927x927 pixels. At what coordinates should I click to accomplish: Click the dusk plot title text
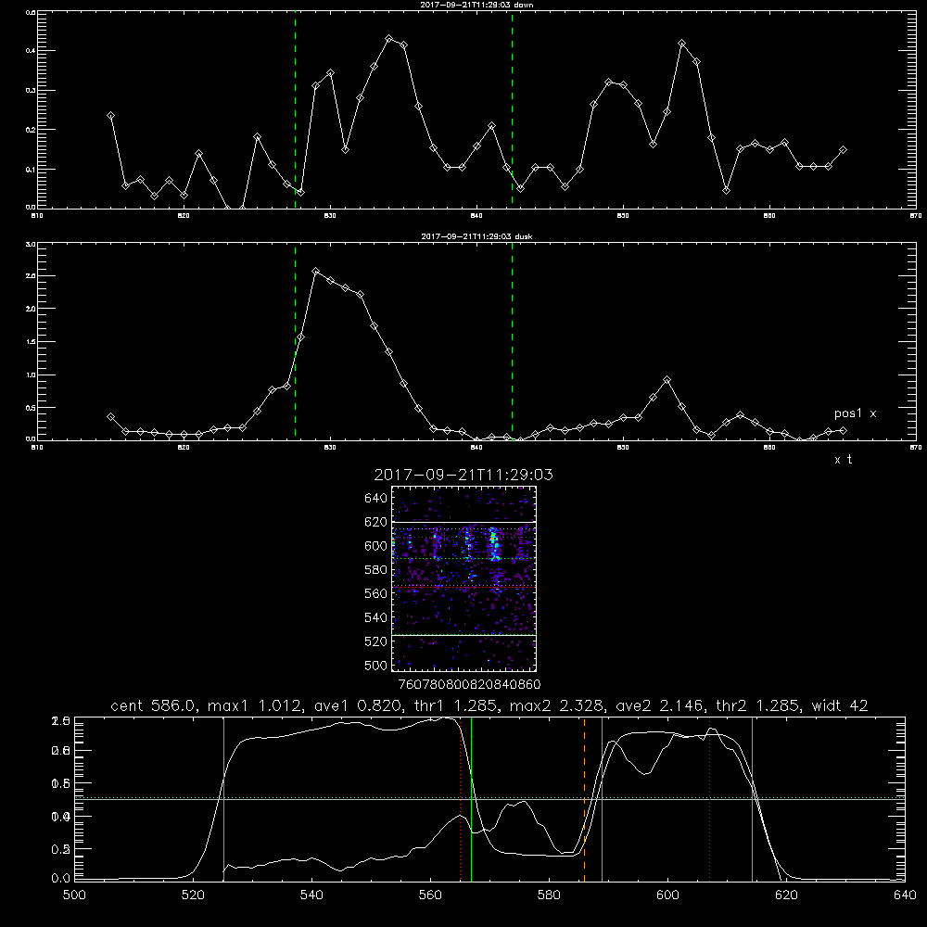tap(476, 236)
